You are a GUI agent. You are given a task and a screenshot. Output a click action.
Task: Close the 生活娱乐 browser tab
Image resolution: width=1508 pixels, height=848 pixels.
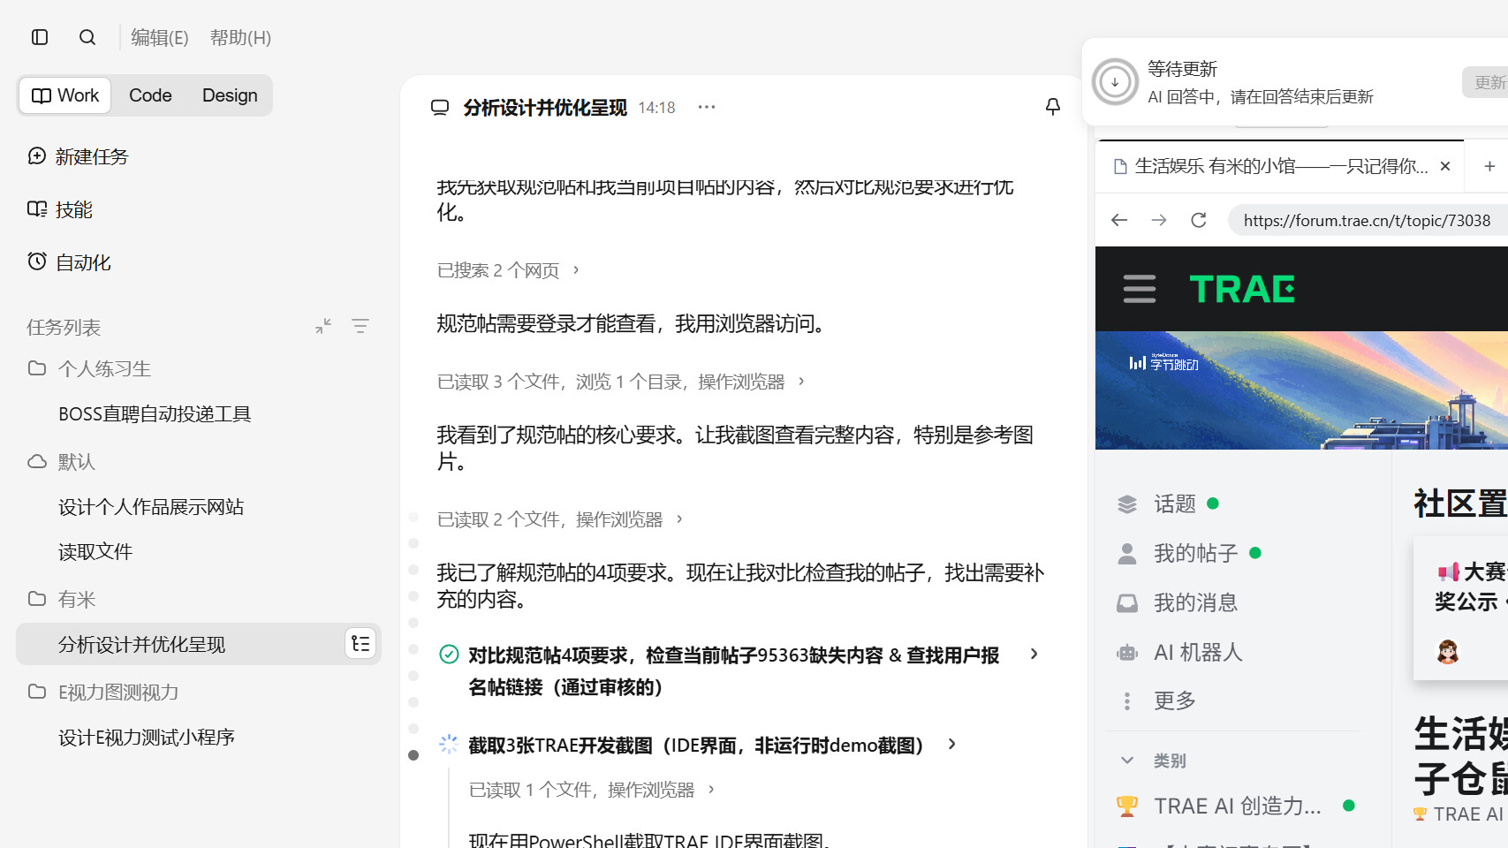tap(1445, 166)
